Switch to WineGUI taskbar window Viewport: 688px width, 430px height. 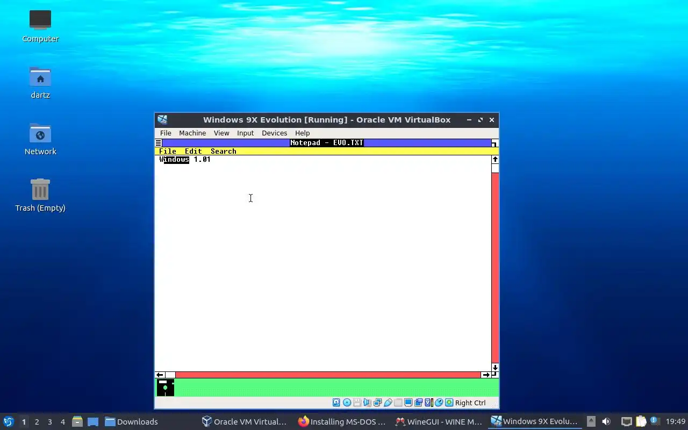point(439,422)
